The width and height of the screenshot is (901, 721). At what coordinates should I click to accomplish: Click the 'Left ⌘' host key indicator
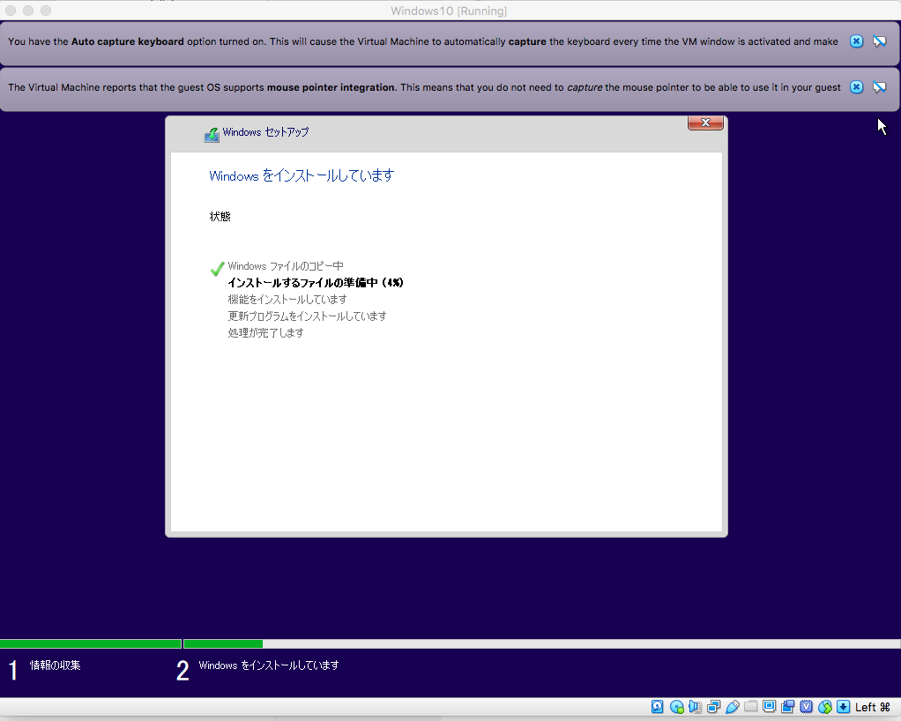[872, 707]
